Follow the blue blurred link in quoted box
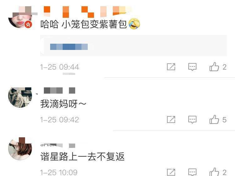This screenshot has width=235, height=176. point(69,47)
